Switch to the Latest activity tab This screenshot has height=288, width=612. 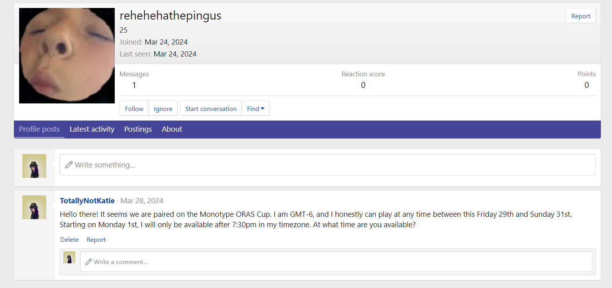pyautogui.click(x=92, y=129)
